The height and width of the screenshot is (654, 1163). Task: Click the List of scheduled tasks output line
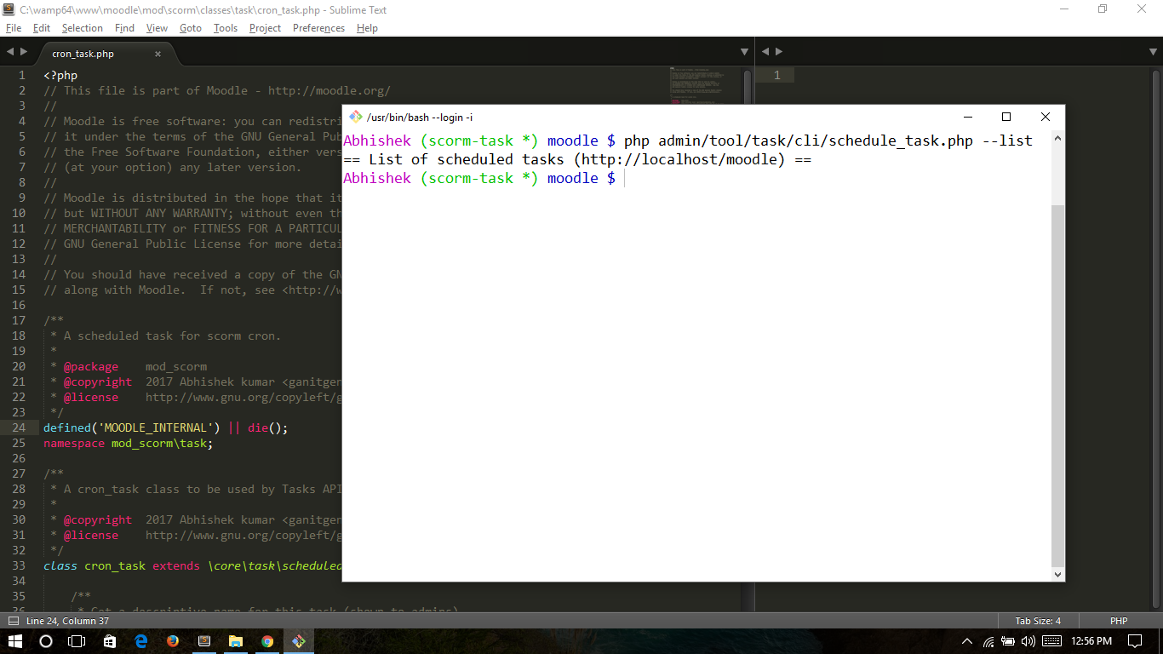pos(577,159)
